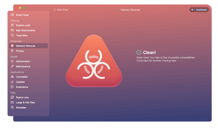Open Space Lens
This screenshot has width=218, height=128.
(x=28, y=97)
